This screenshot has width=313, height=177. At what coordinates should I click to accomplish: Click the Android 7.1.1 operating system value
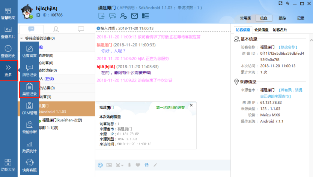point(271,121)
